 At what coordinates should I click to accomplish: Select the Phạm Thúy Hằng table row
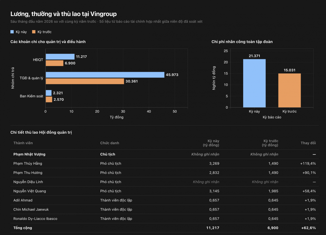[165, 163]
